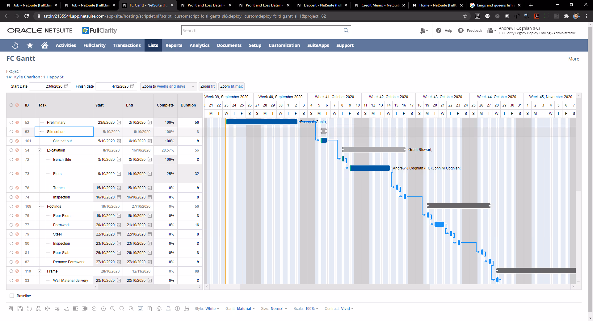Open the Style White dropdown
This screenshot has height=321, width=593.
click(212, 309)
